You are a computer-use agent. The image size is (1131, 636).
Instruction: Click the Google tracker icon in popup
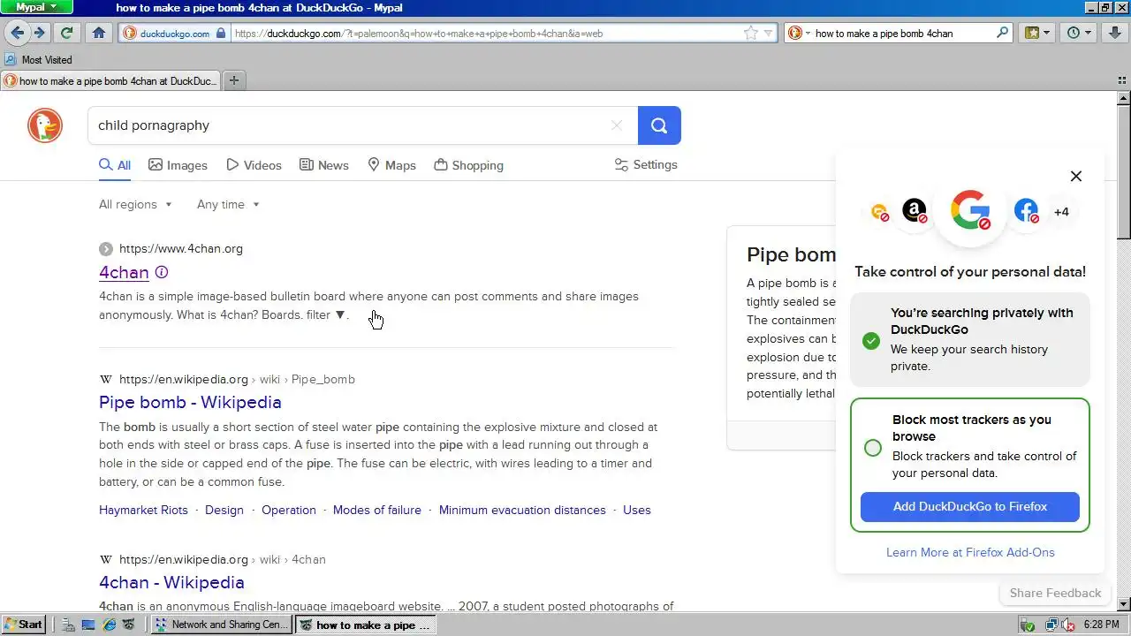point(970,210)
